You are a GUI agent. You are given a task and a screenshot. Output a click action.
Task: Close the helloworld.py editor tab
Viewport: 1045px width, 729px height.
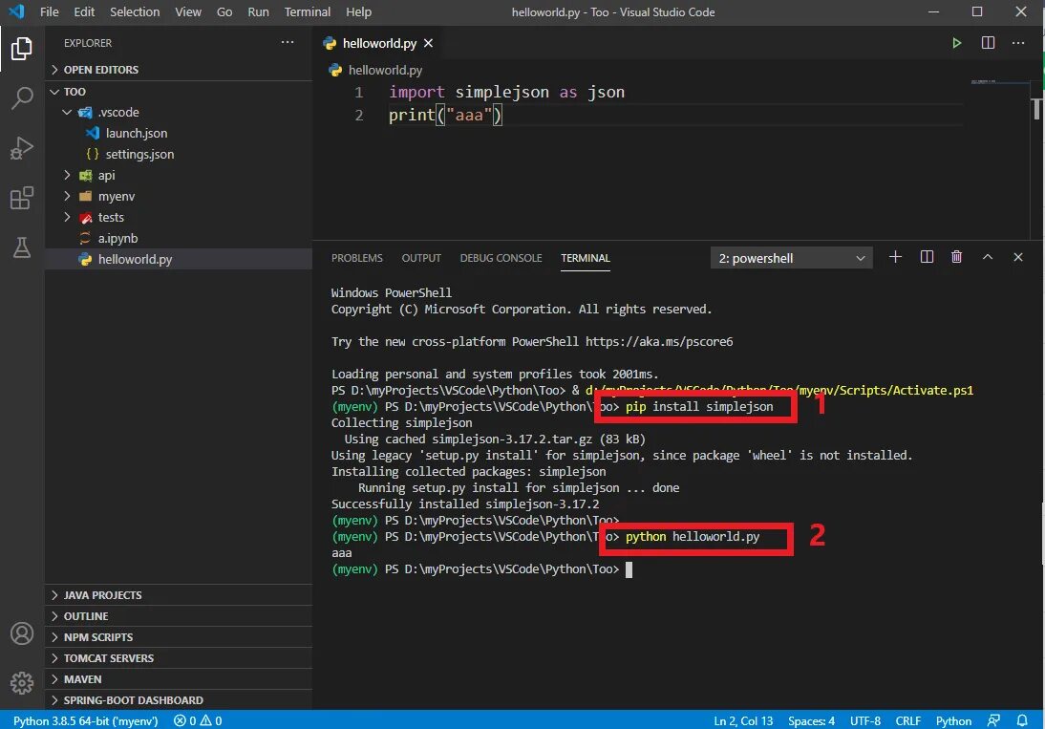tap(429, 43)
